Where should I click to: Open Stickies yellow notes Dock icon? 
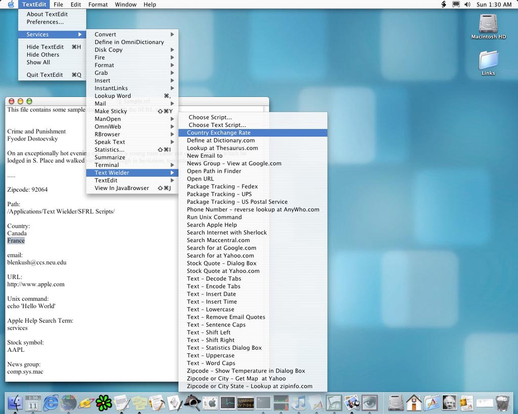tap(140, 403)
